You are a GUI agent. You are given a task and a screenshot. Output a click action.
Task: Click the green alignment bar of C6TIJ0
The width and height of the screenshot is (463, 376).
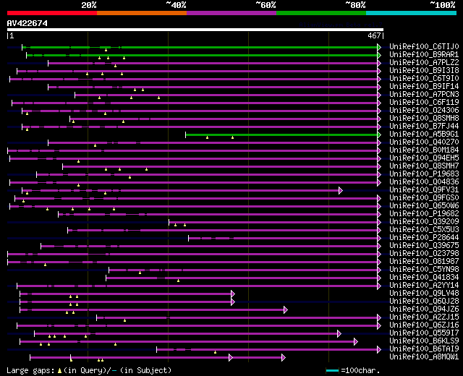point(200,47)
